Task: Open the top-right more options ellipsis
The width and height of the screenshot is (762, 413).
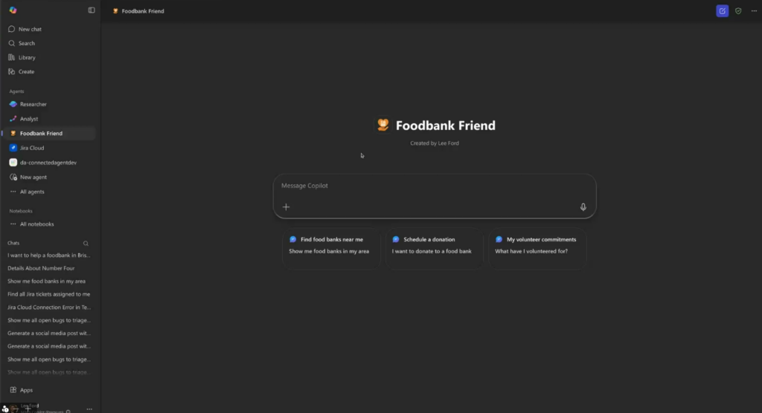Action: (x=754, y=11)
